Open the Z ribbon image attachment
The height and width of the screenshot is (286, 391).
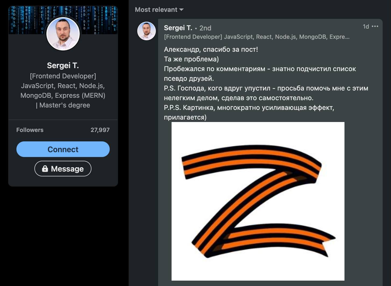pos(258,201)
